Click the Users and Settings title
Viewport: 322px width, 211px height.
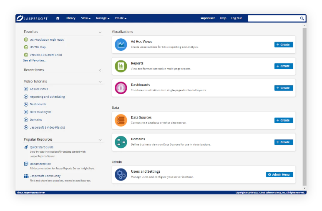146,171
